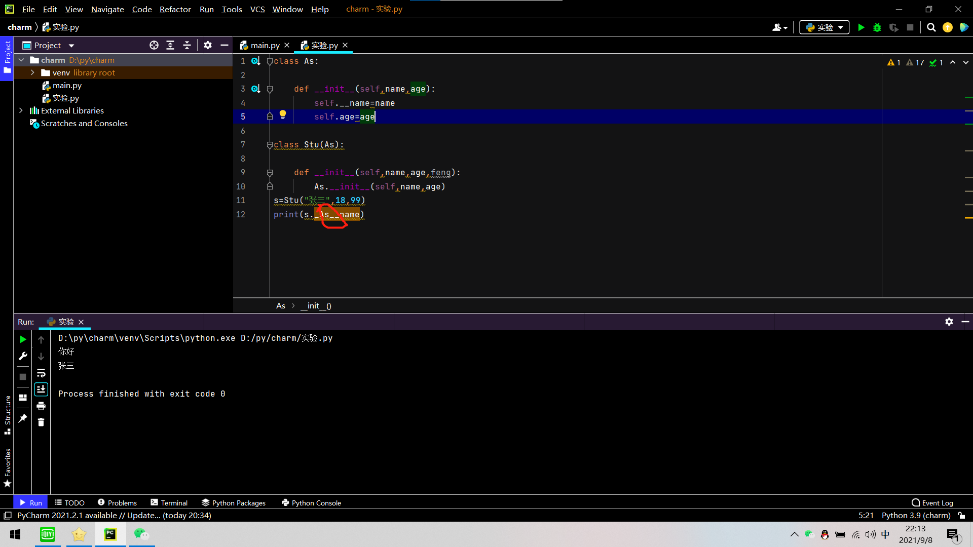Viewport: 973px width, 547px height.
Task: Click overridden marker on line 1 gutter
Action: coord(255,61)
